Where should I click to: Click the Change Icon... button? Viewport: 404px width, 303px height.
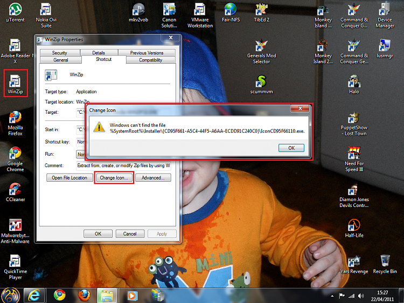point(114,178)
